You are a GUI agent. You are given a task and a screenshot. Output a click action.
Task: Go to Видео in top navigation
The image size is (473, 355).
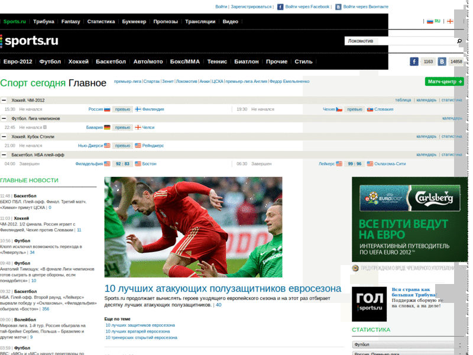click(x=231, y=21)
